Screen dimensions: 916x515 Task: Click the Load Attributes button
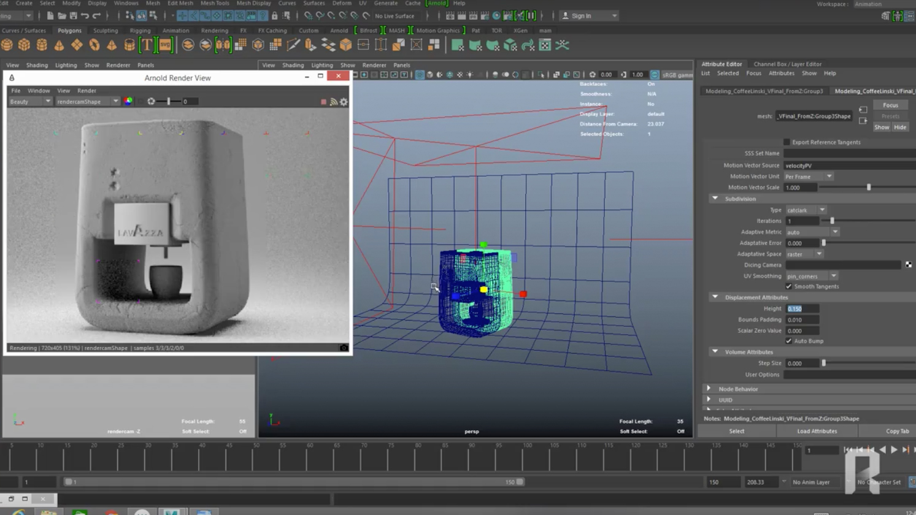(817, 431)
